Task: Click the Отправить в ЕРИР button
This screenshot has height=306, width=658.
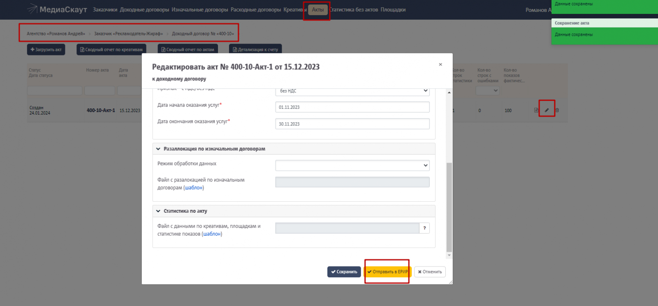Action: click(x=387, y=272)
